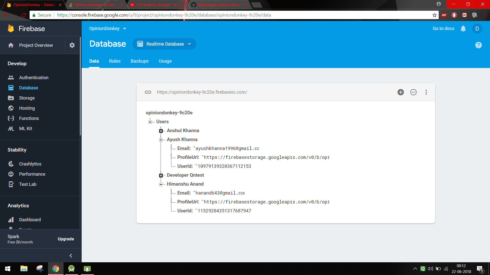Click the Go to docs link

tap(443, 29)
